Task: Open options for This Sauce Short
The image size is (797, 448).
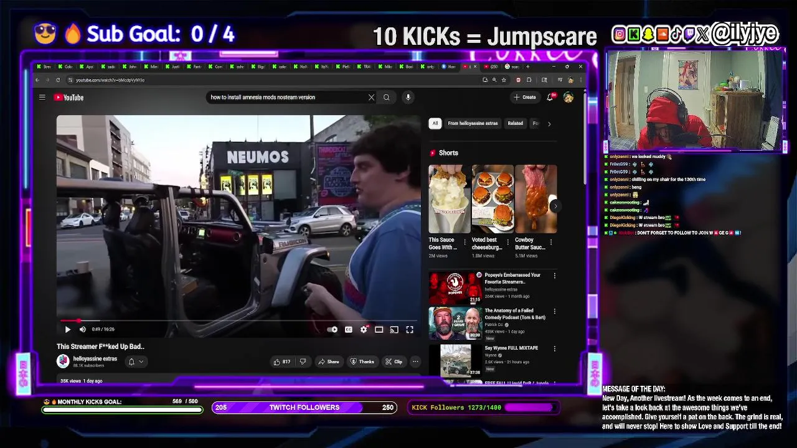Action: click(x=465, y=242)
